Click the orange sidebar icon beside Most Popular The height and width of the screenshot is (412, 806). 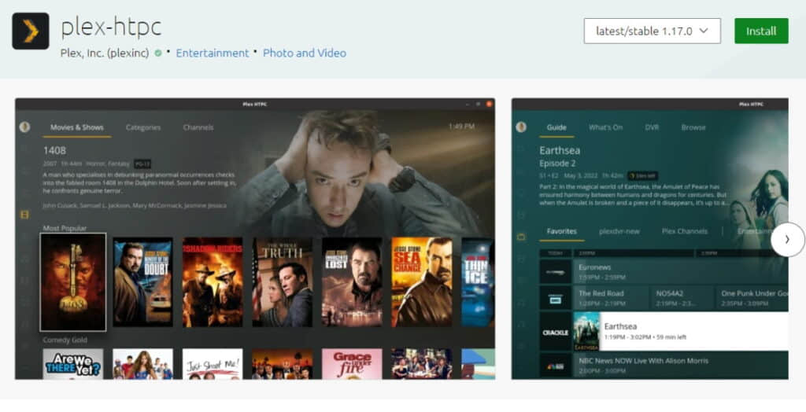24,214
